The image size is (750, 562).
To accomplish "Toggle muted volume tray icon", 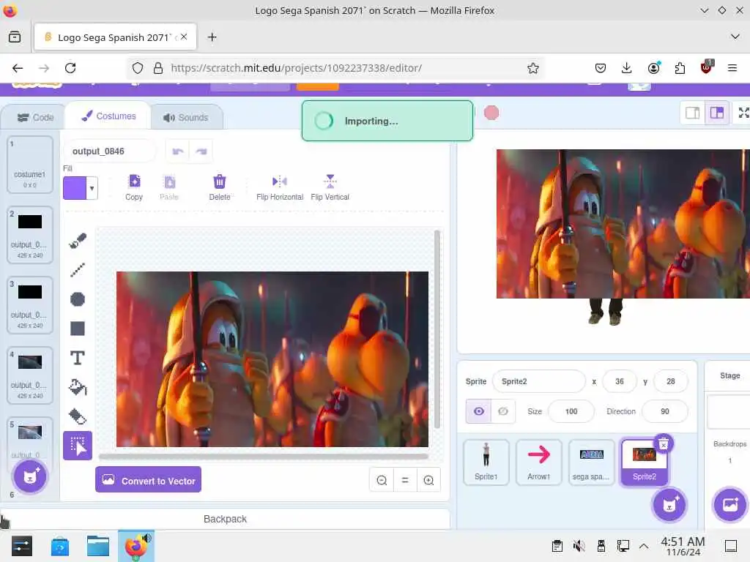I will coord(579,546).
